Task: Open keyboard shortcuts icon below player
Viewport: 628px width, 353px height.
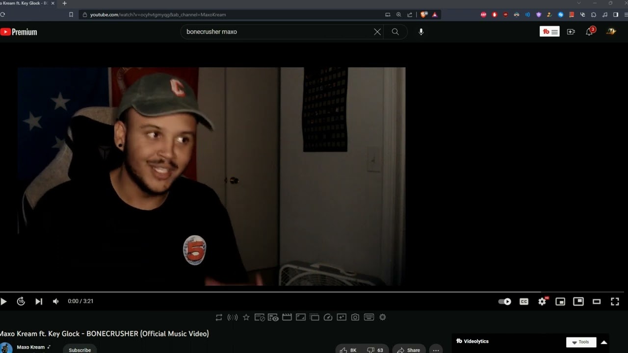Action: [x=369, y=317]
